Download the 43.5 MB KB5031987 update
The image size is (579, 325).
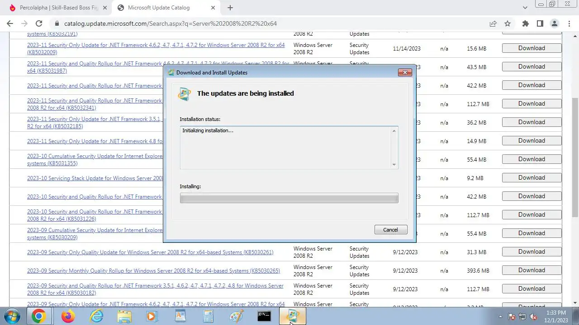(x=532, y=66)
